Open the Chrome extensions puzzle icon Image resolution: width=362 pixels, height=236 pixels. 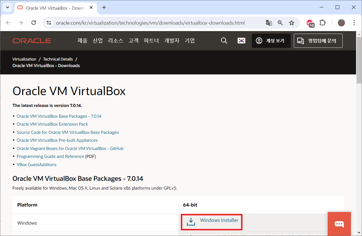pyautogui.click(x=323, y=23)
